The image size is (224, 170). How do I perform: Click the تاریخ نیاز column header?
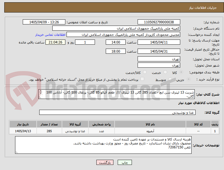23,124
